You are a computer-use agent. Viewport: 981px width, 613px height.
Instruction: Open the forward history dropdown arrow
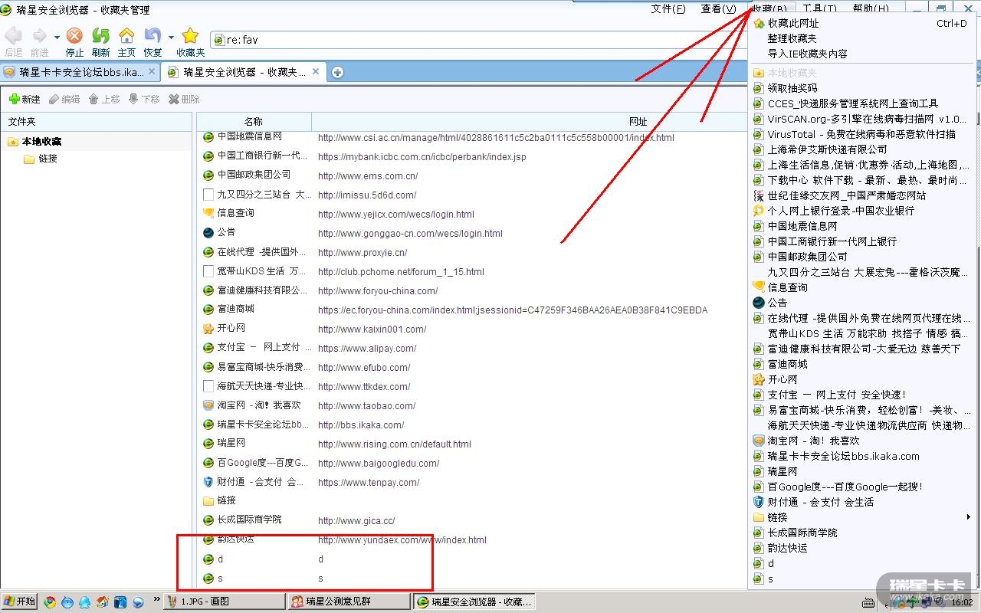pyautogui.click(x=57, y=37)
